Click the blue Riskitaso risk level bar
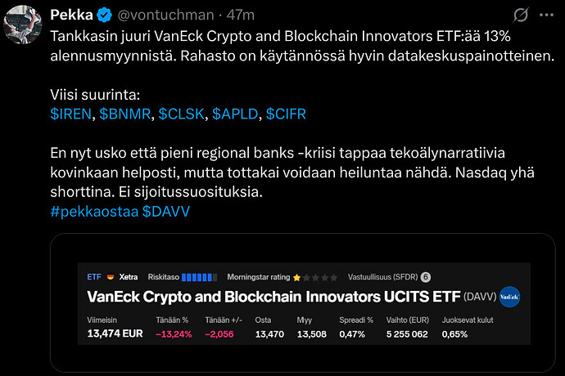This screenshot has width=565, height=376. click(x=199, y=277)
